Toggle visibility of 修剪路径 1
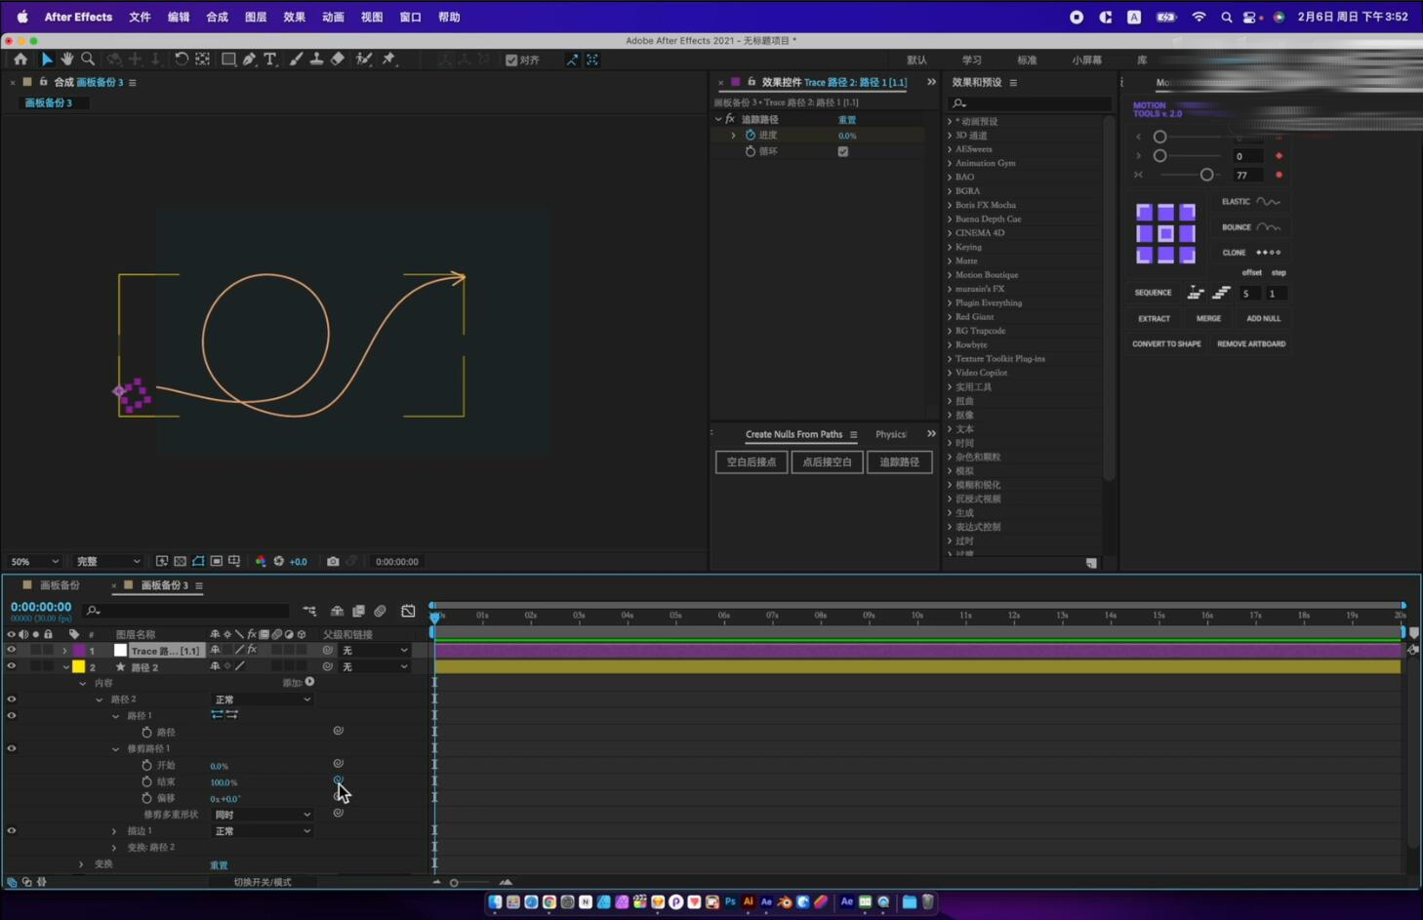The width and height of the screenshot is (1423, 920). (x=12, y=749)
